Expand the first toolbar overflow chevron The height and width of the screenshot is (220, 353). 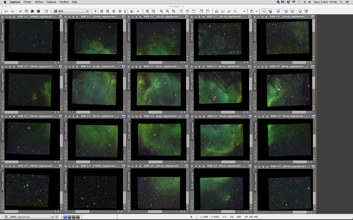244,11
